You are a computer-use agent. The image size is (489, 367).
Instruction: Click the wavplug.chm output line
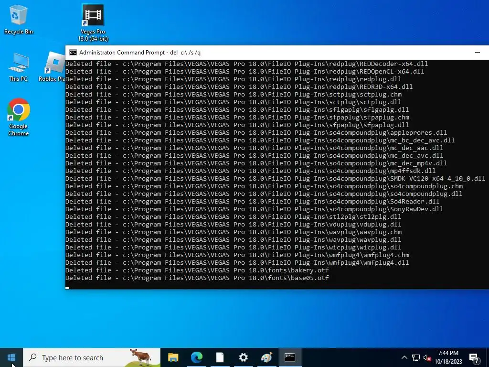[x=233, y=232]
